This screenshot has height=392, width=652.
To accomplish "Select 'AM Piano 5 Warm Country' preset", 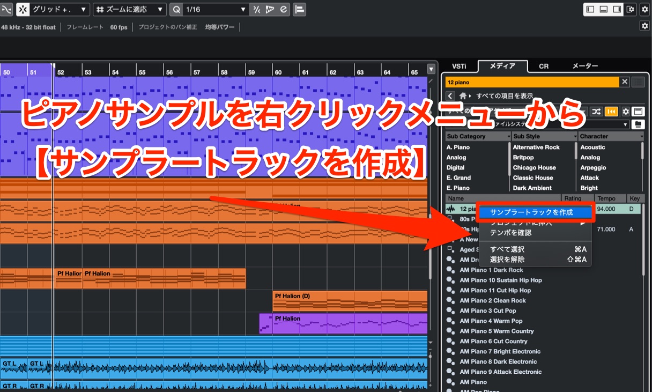I will pos(497,331).
